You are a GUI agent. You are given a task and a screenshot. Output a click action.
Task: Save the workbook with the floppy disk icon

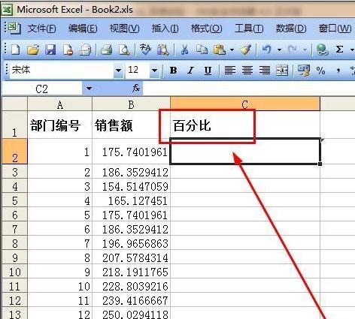(50, 50)
